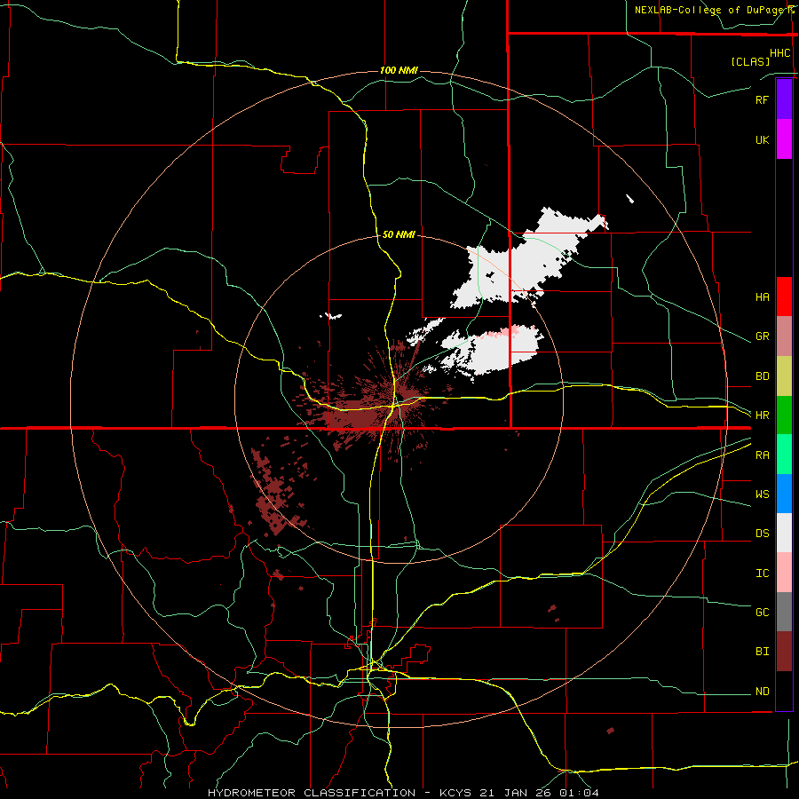Screen dimensions: 799x799
Task: Click the WS legend label
Action: (763, 494)
